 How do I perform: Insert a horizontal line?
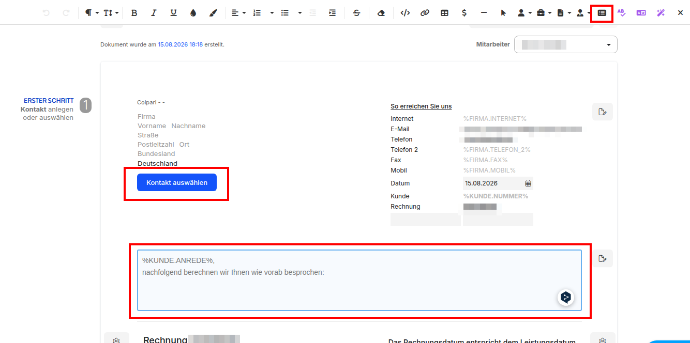tap(484, 13)
